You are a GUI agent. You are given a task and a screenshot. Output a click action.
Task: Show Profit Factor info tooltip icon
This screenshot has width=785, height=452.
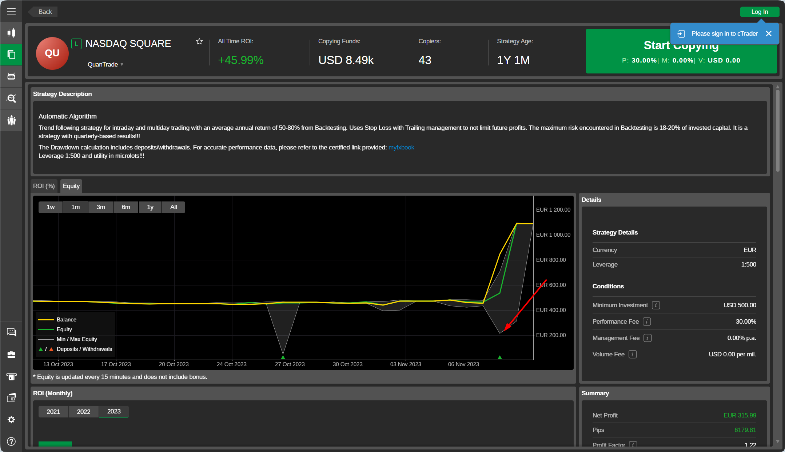[x=633, y=444]
